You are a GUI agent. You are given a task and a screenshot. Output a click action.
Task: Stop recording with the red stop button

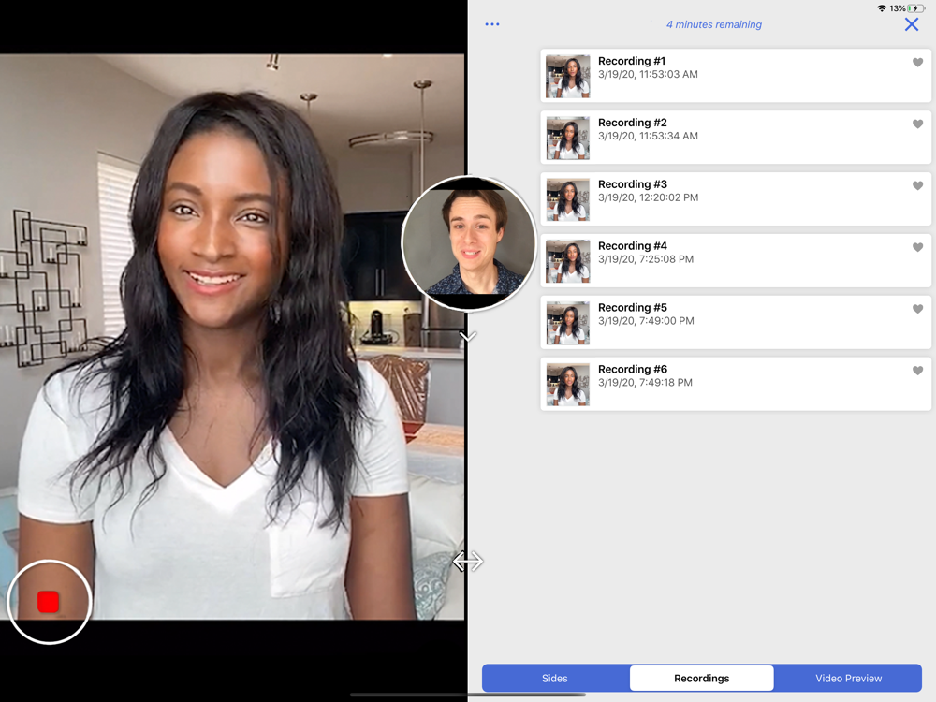(x=49, y=602)
